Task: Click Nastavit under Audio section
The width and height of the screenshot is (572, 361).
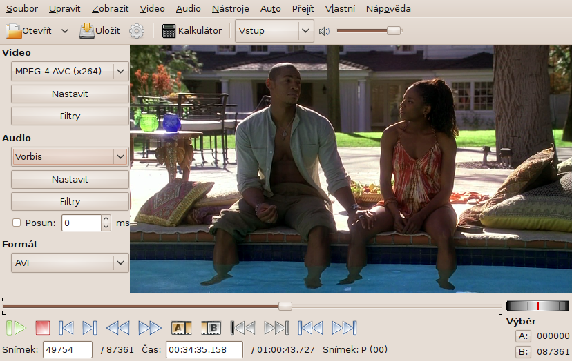Action: [x=70, y=180]
